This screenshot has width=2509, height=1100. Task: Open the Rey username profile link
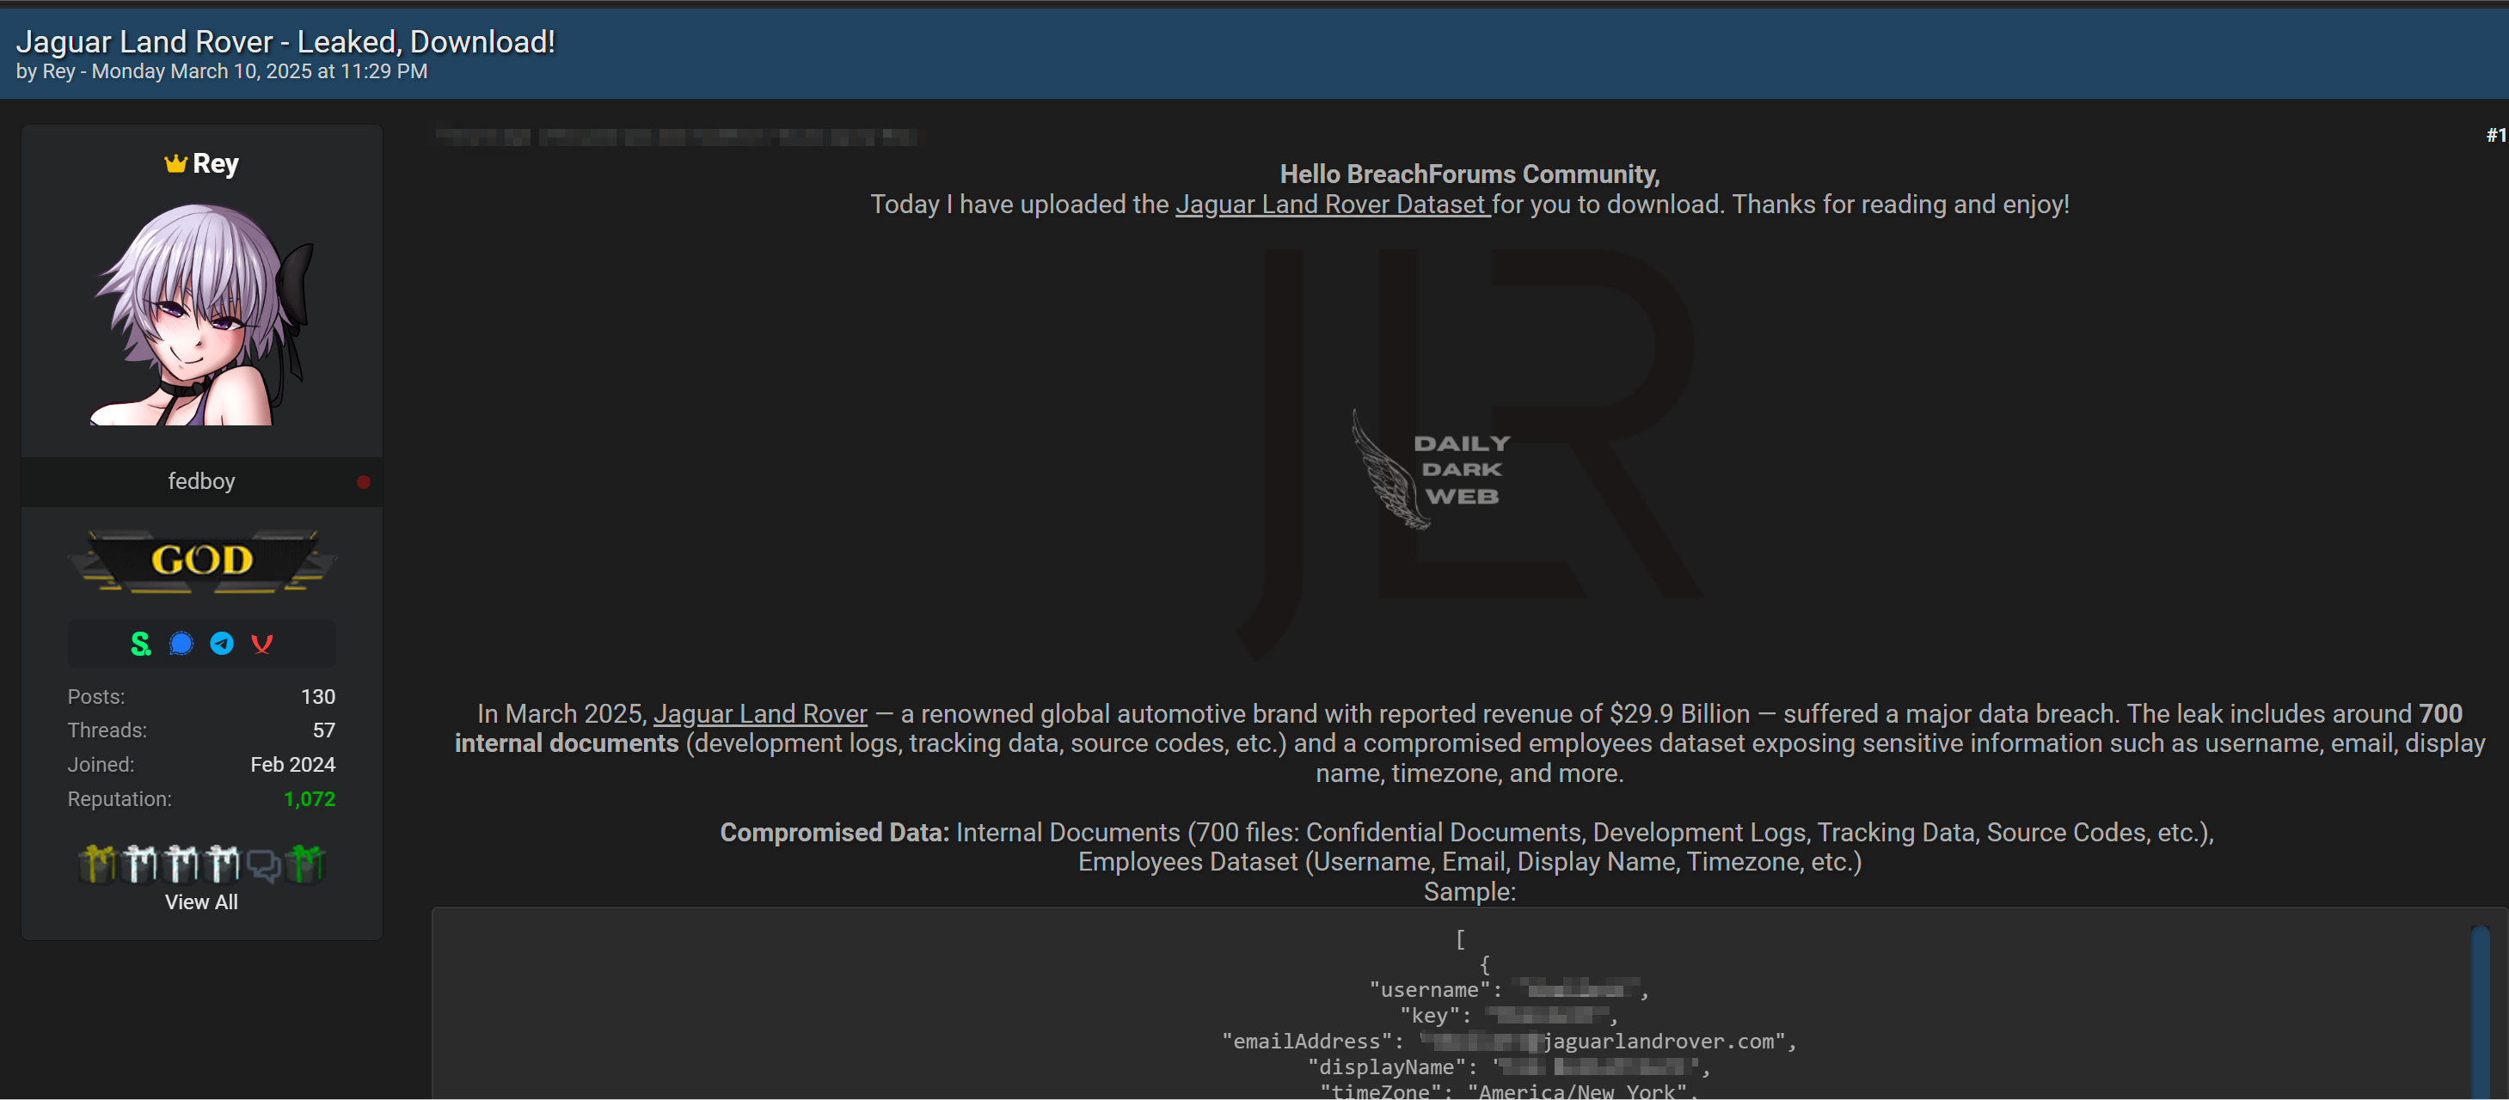tap(215, 163)
